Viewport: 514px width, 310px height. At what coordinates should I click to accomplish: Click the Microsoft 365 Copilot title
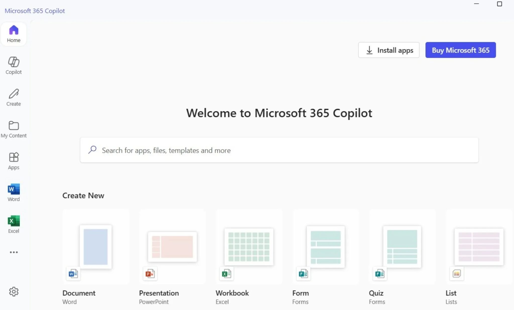(x=35, y=11)
